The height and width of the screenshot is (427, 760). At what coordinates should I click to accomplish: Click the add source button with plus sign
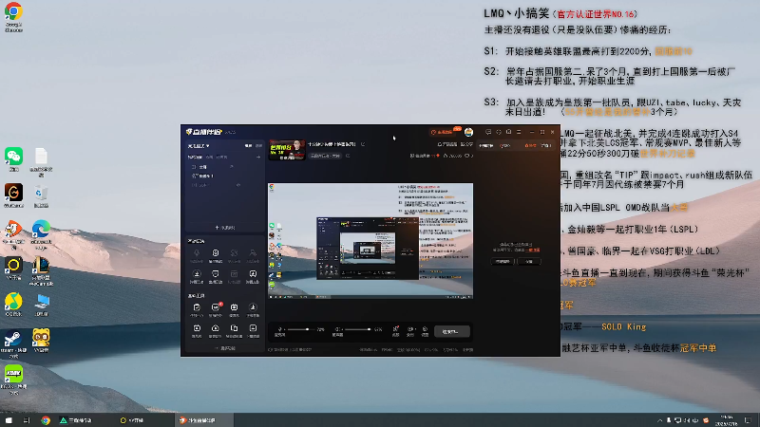225,228
